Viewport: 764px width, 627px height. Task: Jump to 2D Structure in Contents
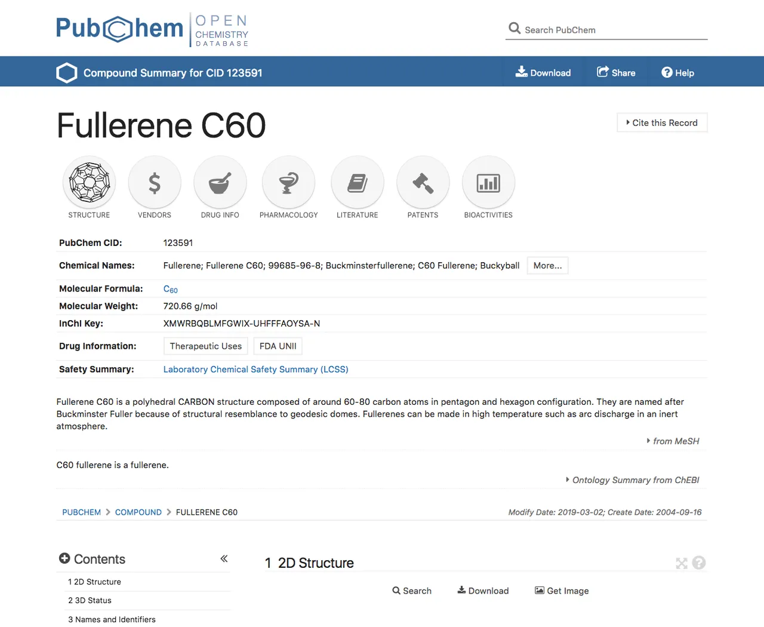pos(94,582)
